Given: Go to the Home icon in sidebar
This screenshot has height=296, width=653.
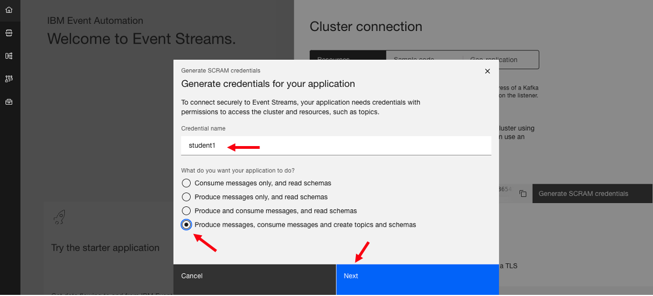Looking at the screenshot, I should pyautogui.click(x=8, y=9).
